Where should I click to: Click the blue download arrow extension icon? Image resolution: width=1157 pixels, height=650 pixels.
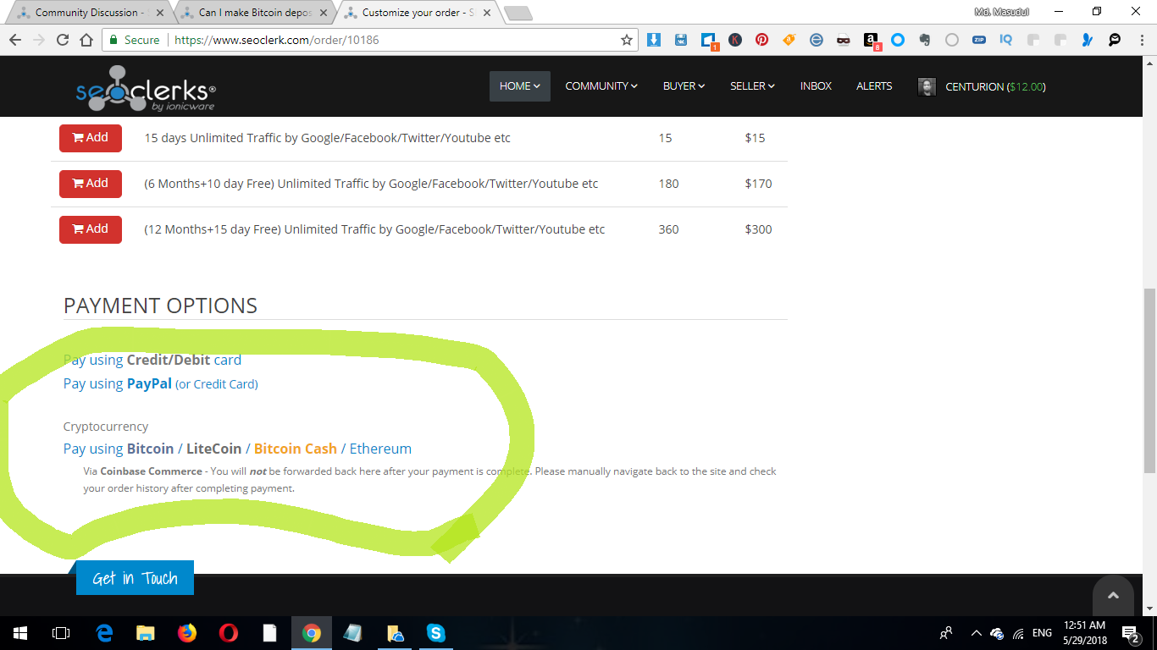pyautogui.click(x=654, y=40)
